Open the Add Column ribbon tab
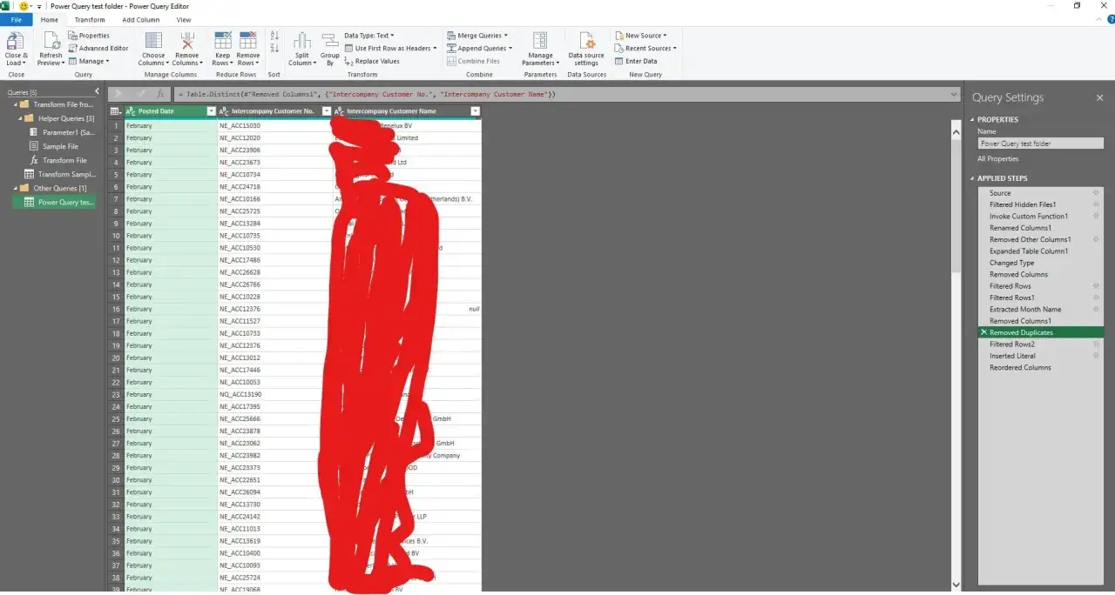The image size is (1115, 595). click(140, 19)
